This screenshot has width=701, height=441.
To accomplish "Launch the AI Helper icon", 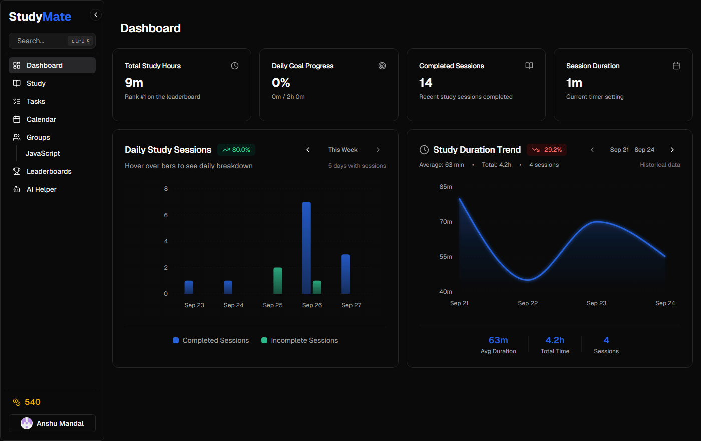I will 16,189.
